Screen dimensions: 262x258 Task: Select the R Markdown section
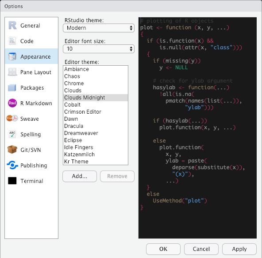[x=31, y=103]
